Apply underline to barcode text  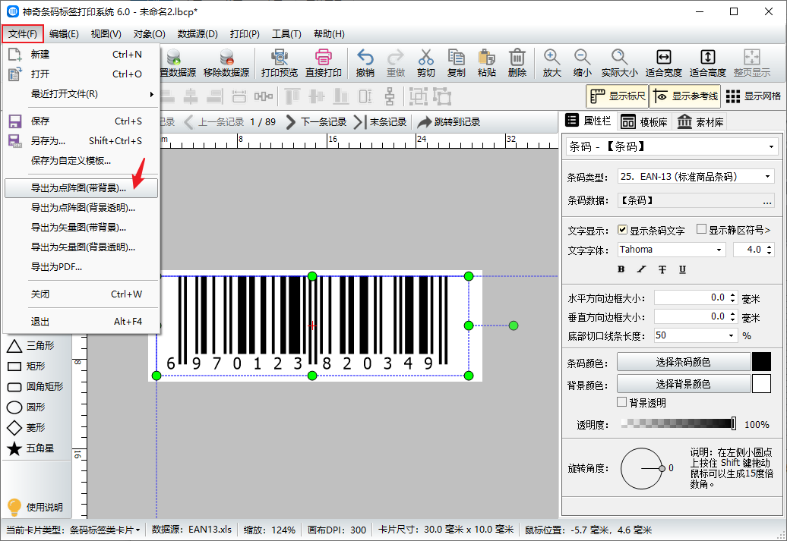(682, 269)
